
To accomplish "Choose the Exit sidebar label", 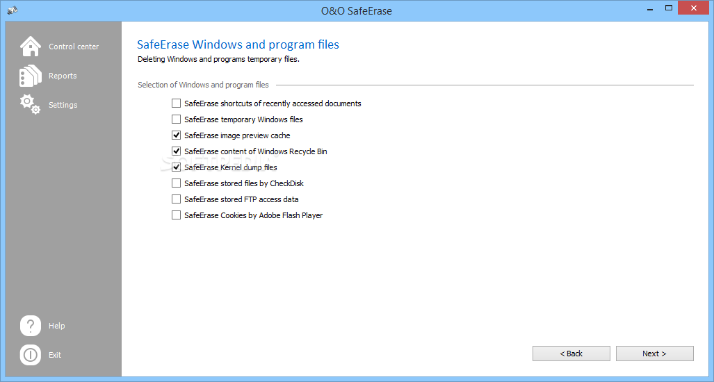I will click(x=55, y=355).
